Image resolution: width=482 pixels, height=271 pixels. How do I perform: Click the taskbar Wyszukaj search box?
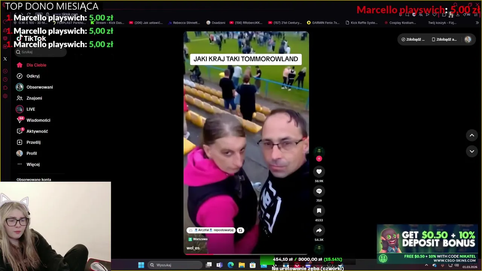pos(174,265)
